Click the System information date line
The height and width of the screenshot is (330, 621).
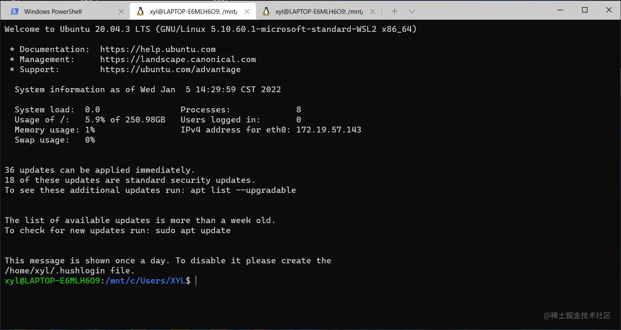tap(148, 90)
